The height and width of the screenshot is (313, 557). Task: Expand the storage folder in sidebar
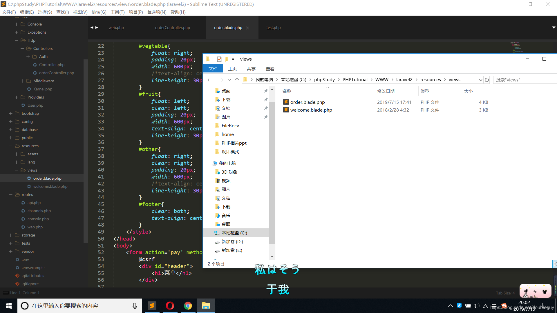[x=11, y=235]
